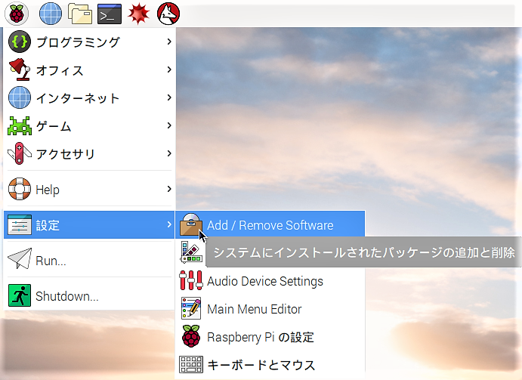Viewport: 522px width, 380px height.
Task: Click the Audio Device Settings mixer icon
Action: 191,280
